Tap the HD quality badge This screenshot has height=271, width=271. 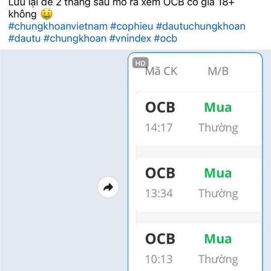[140, 63]
